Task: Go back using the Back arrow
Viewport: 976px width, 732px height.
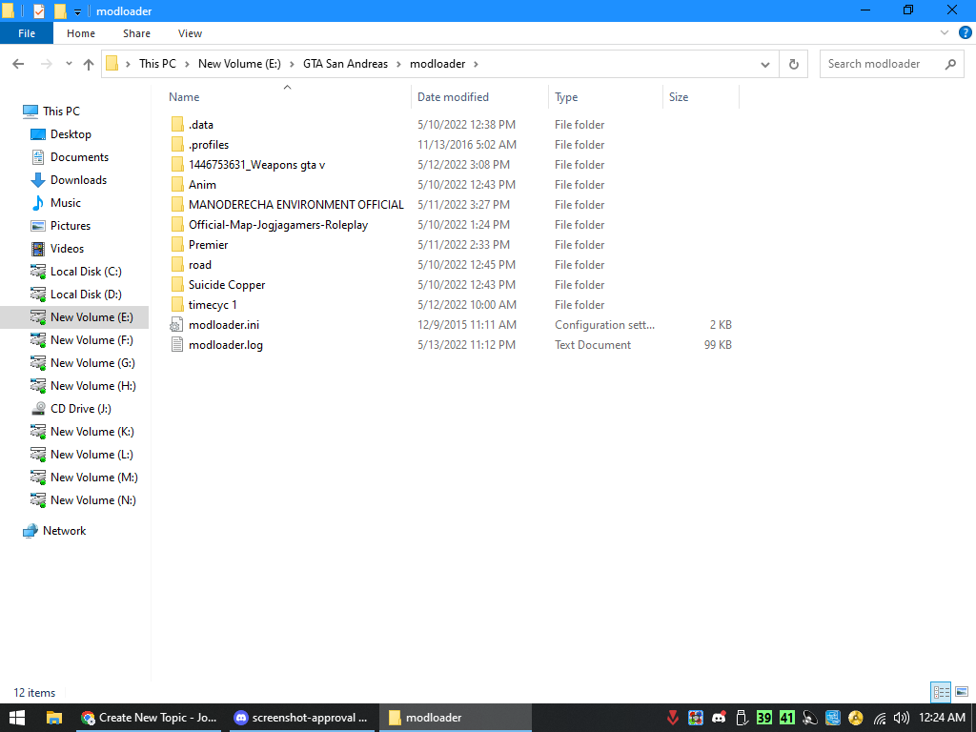Action: click(x=18, y=64)
